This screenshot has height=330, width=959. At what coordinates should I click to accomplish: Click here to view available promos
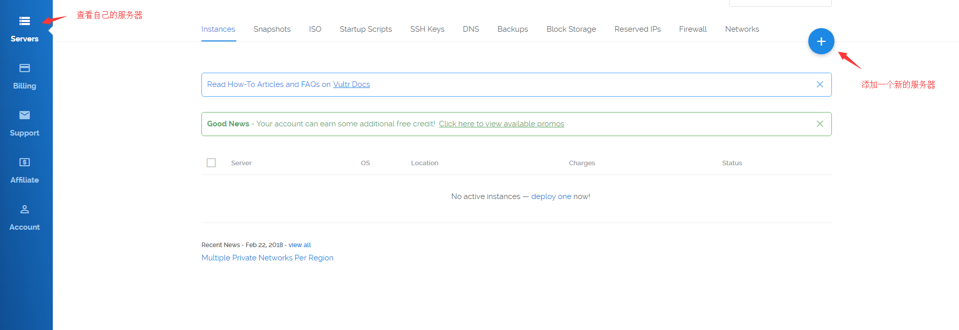pos(501,124)
